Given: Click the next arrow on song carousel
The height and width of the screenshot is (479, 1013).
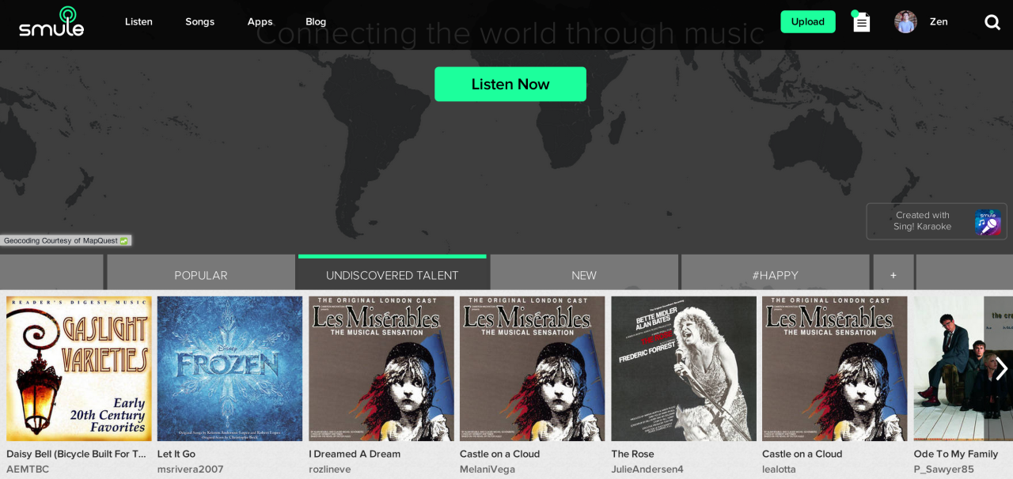Looking at the screenshot, I should (1000, 368).
